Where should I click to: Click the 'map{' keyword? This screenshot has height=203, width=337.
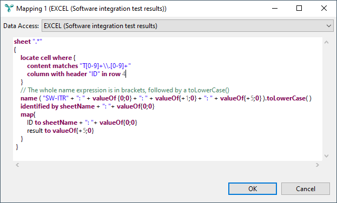pyautogui.click(x=28, y=114)
